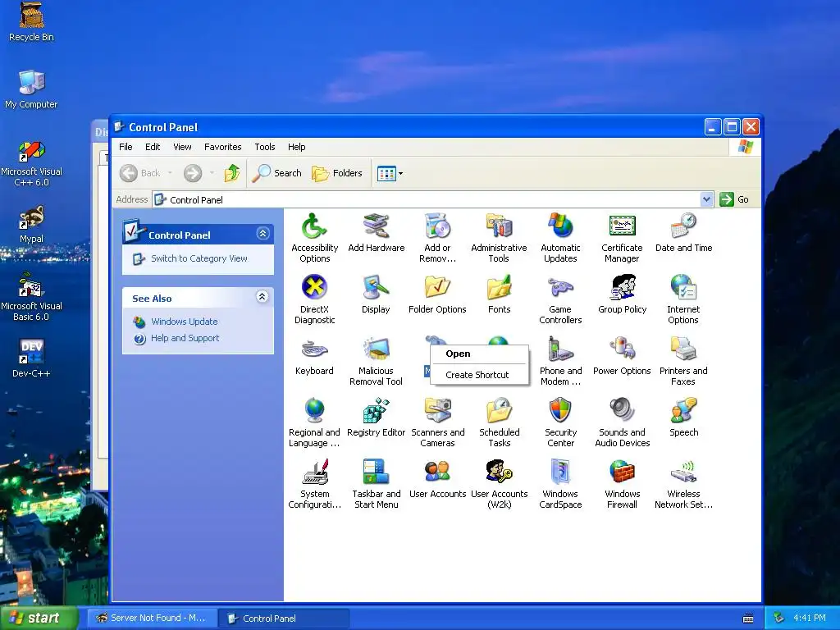Collapse the See Also section
This screenshot has width=840, height=630.
[262, 297]
